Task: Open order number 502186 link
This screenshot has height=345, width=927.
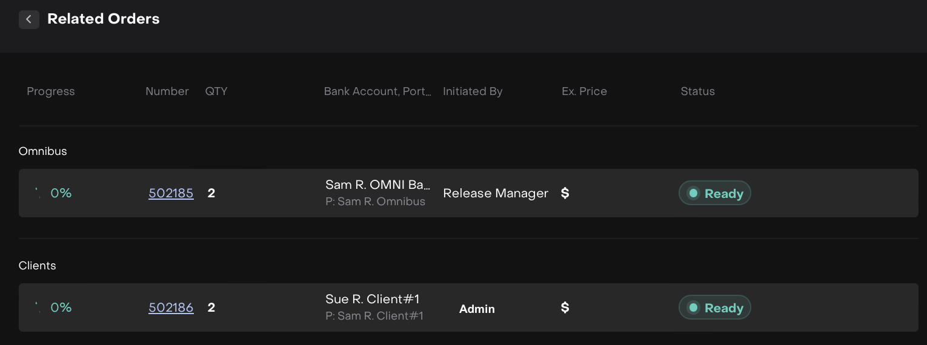Action: coord(171,307)
